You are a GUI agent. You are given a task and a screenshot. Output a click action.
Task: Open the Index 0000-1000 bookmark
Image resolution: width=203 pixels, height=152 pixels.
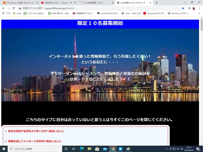coord(131,13)
